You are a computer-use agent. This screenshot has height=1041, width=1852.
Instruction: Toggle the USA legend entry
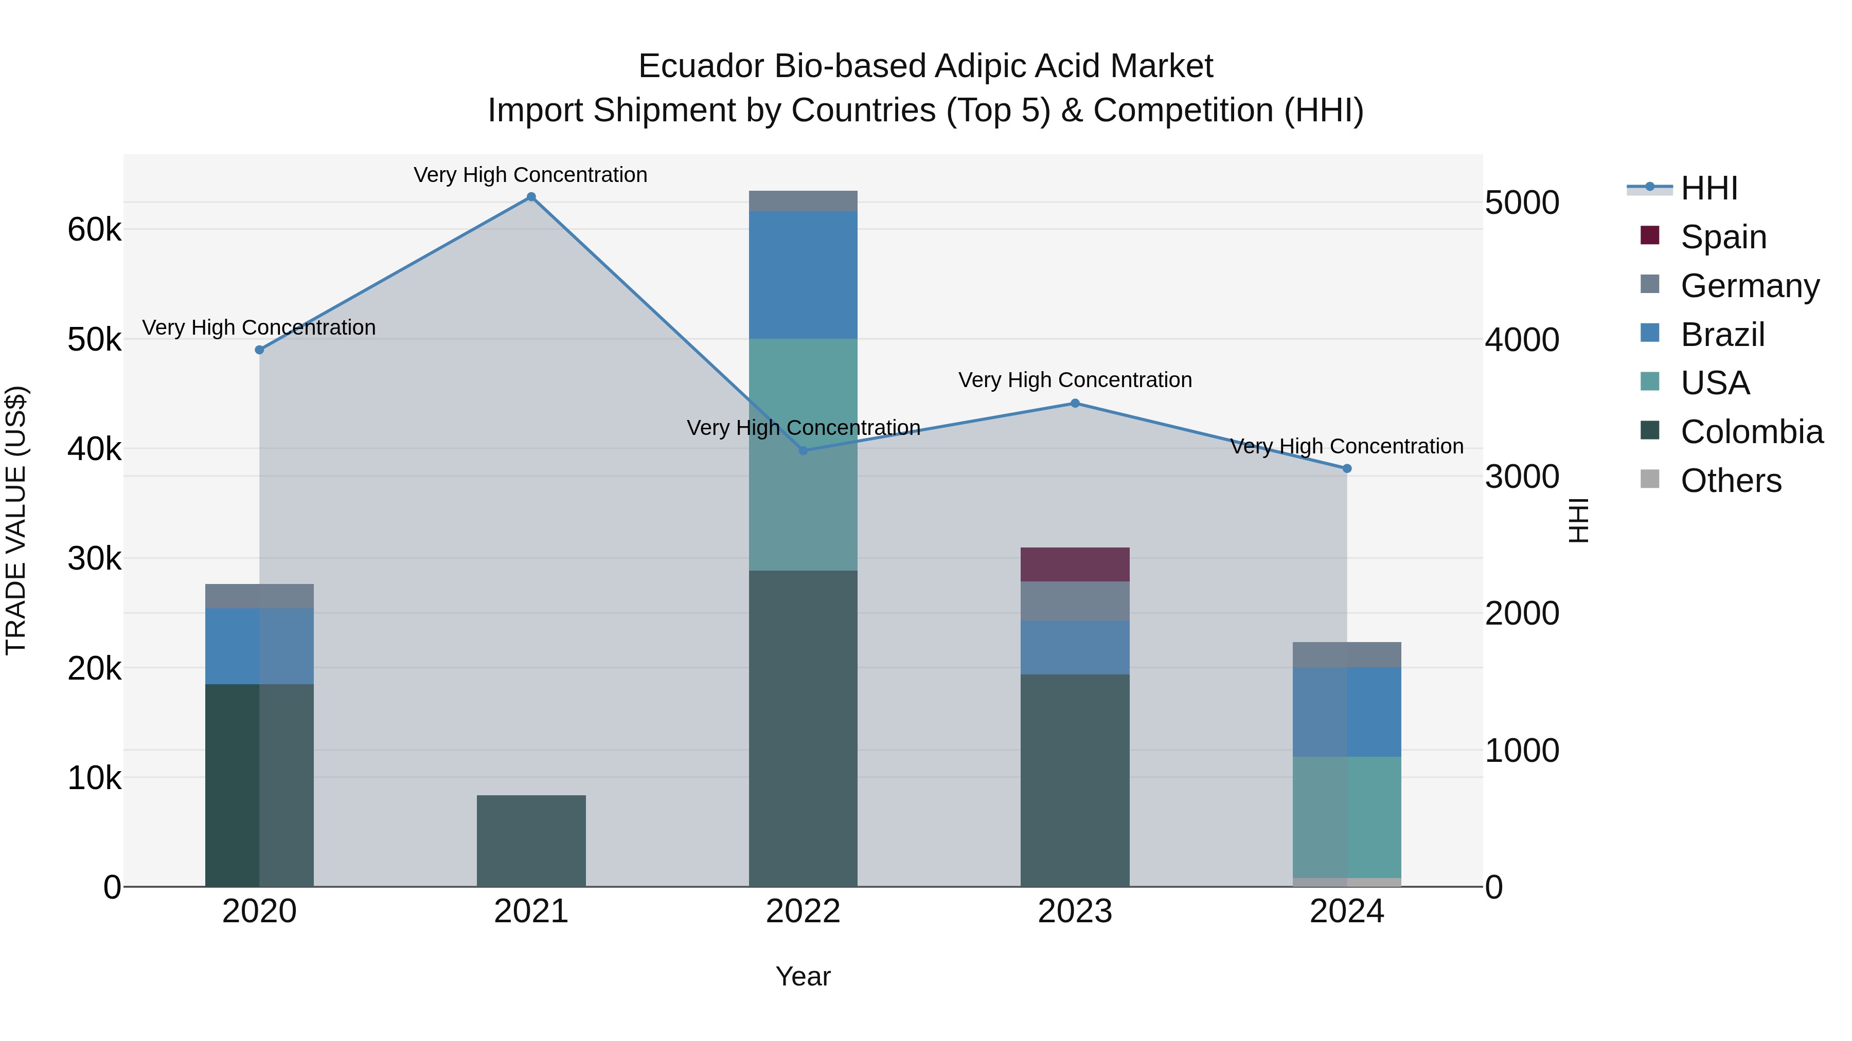pos(1695,382)
